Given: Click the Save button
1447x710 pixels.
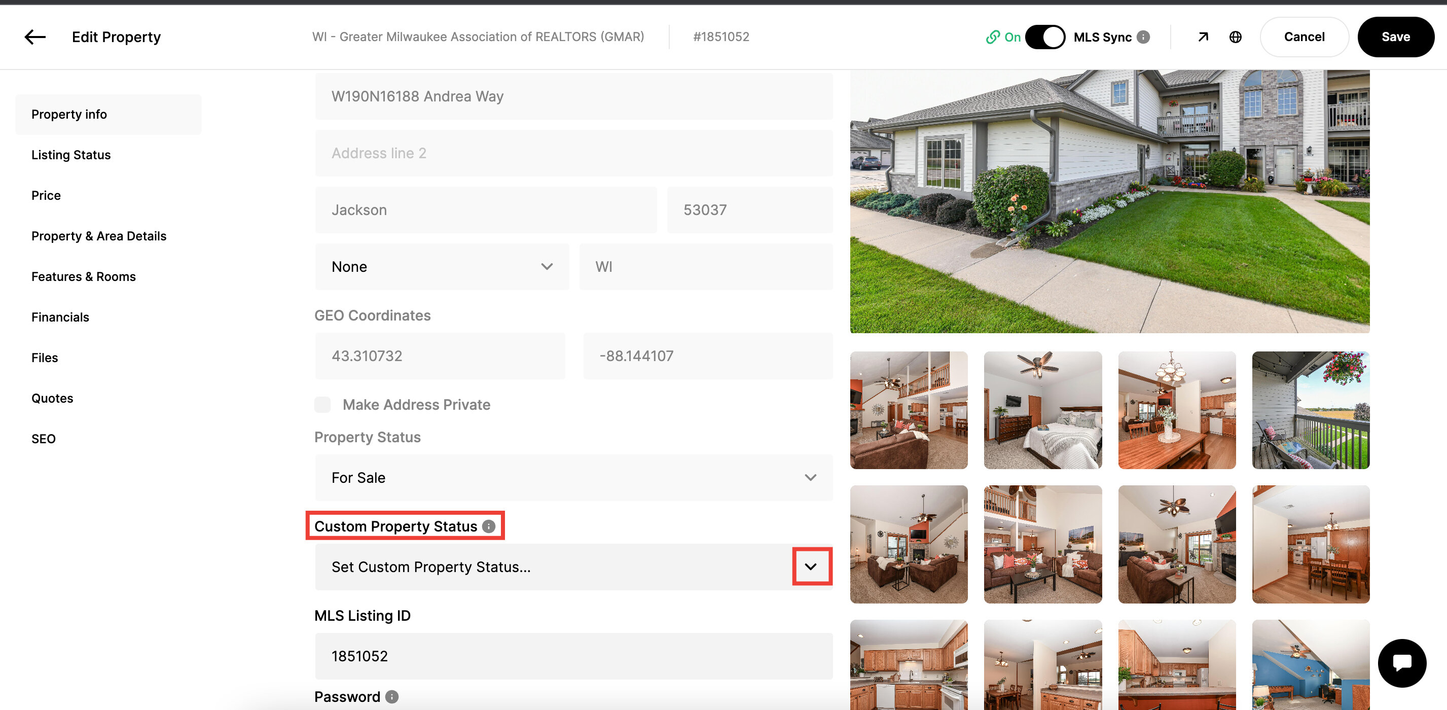Looking at the screenshot, I should click(1395, 37).
